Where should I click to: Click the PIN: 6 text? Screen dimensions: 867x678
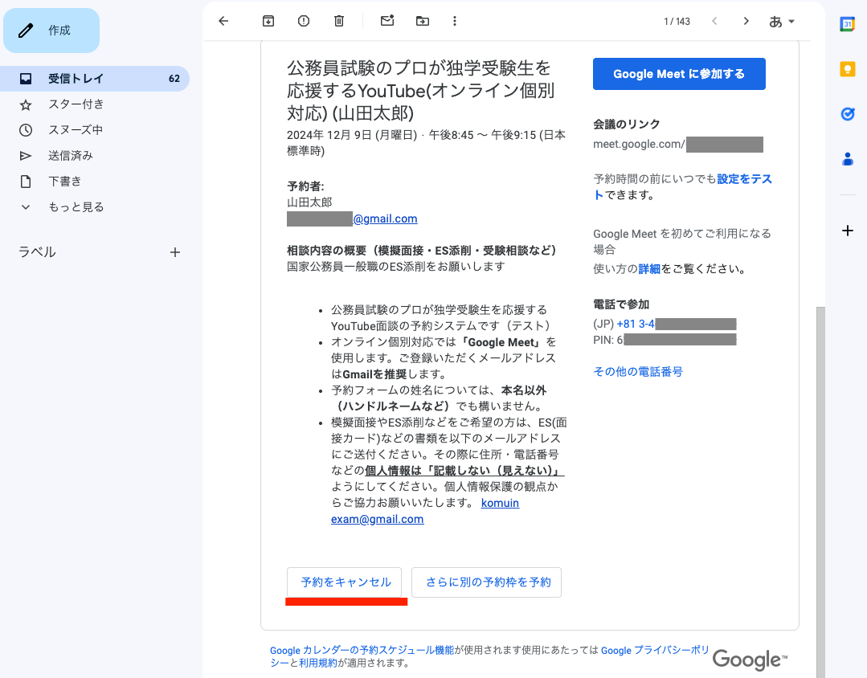[607, 340]
